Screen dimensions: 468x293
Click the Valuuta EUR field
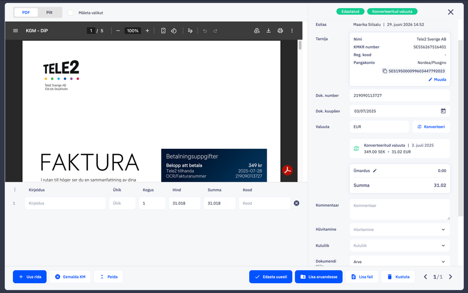tap(380, 126)
